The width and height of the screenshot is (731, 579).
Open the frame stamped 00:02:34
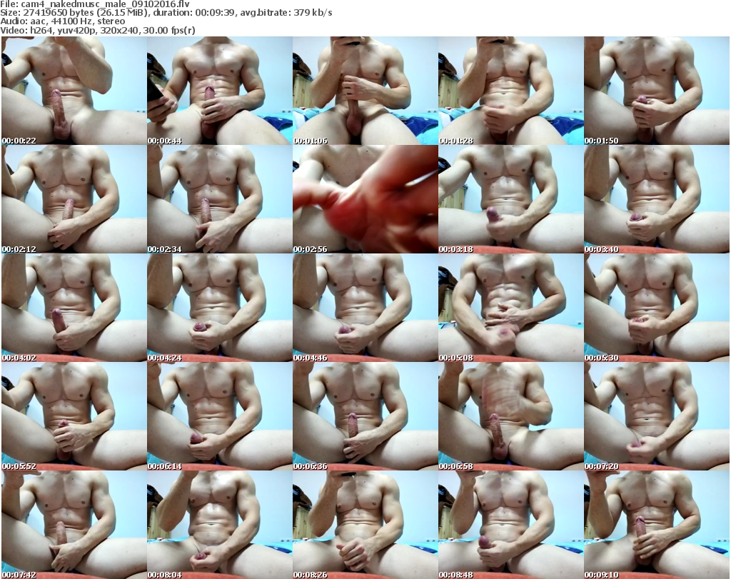(x=220, y=199)
